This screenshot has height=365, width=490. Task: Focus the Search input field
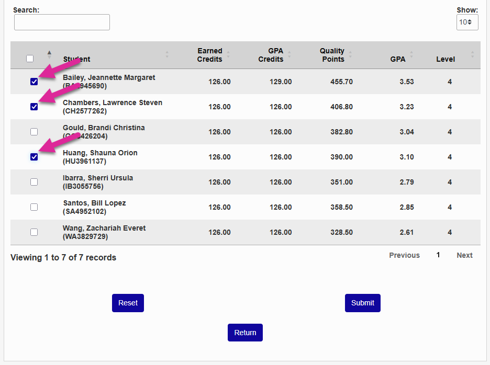tap(62, 22)
